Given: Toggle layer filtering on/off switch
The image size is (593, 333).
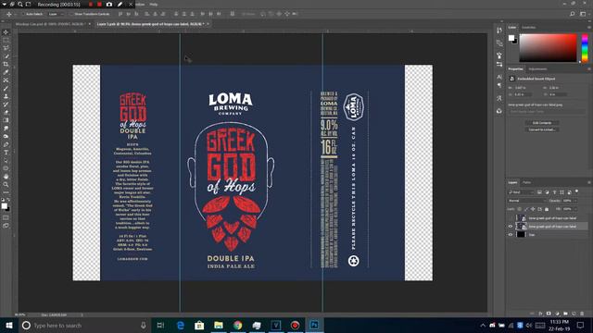Looking at the screenshot, I should click(x=576, y=191).
